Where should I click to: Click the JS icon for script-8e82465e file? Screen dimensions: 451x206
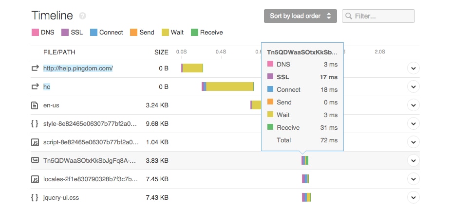point(35,142)
